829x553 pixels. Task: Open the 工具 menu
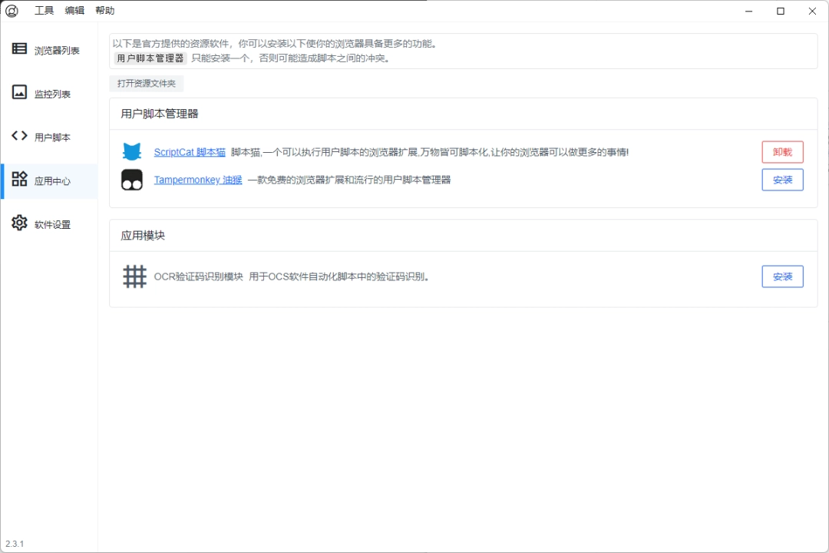click(x=44, y=11)
